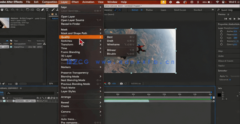Open the Audio panel

tap(221, 56)
